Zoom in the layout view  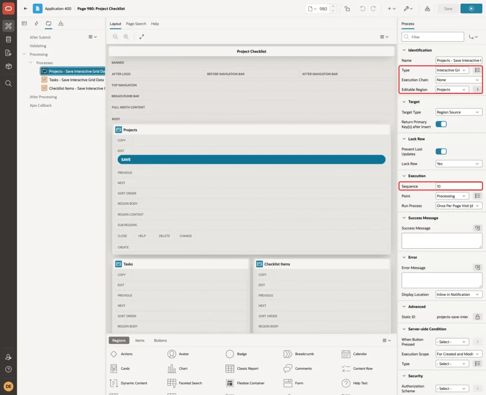tap(126, 37)
